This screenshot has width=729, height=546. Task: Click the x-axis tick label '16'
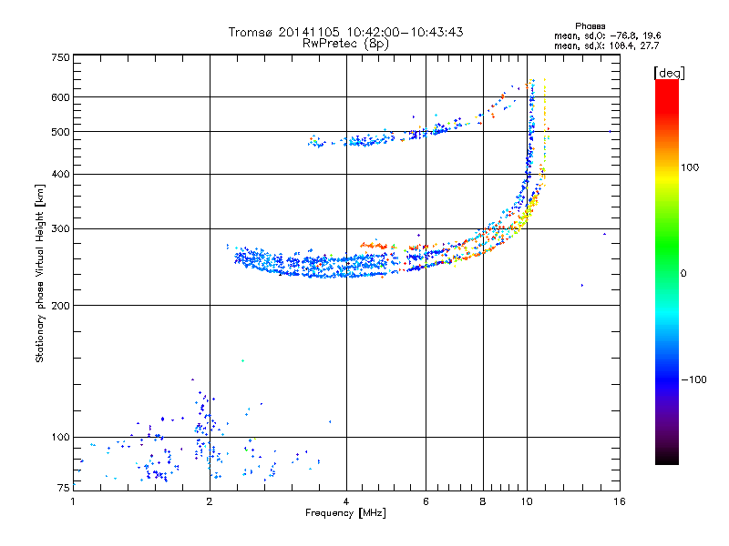620,501
